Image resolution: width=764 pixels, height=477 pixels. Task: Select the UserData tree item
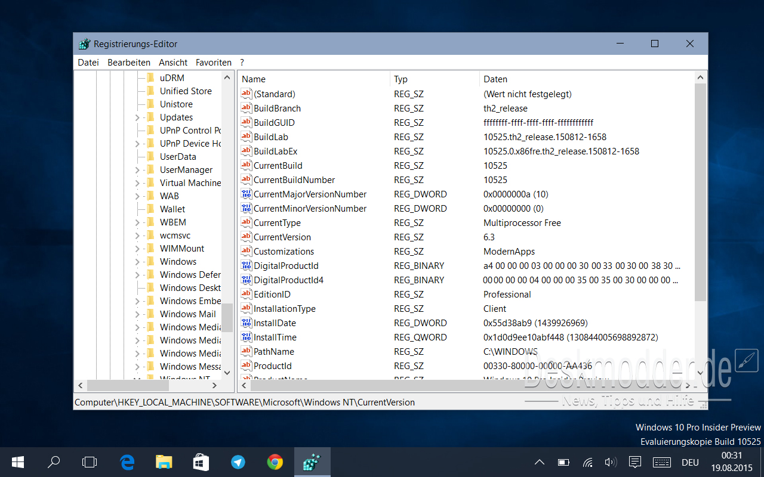[x=178, y=156]
